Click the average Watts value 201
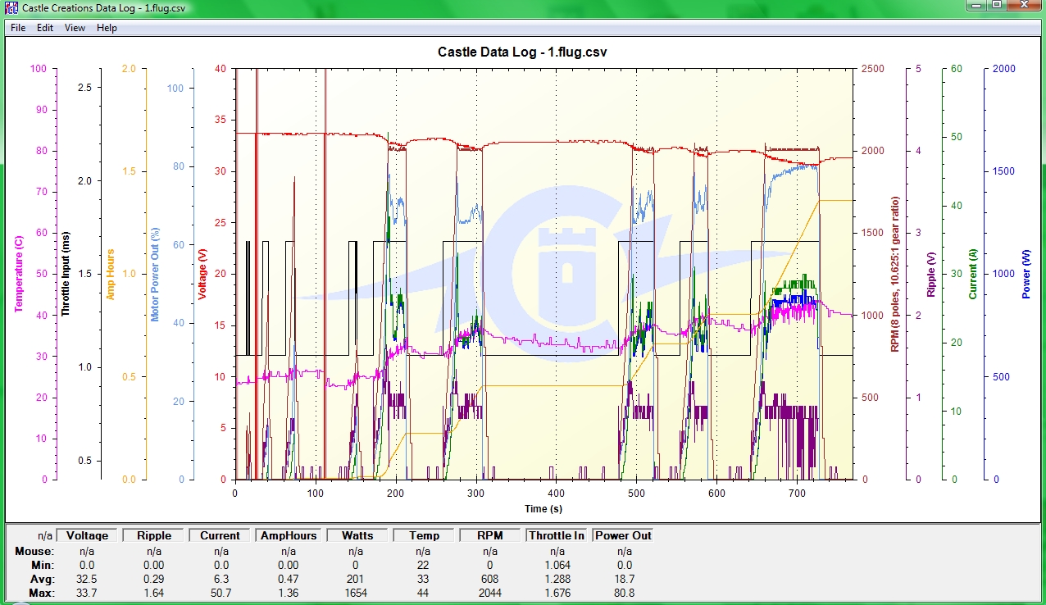This screenshot has width=1046, height=605. [x=356, y=579]
